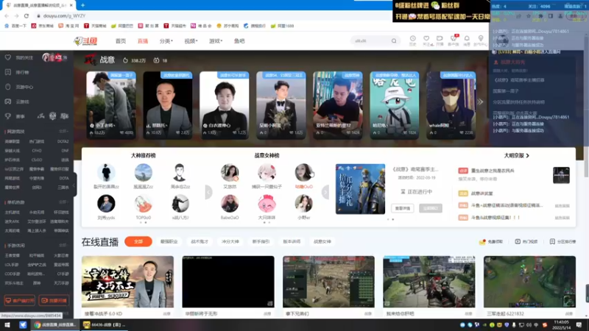The image size is (589, 331).
Task: Open the Windows Start button
Action: click(7, 325)
